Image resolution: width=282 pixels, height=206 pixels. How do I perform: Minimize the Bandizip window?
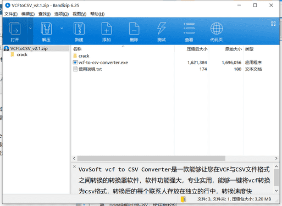(239, 5)
